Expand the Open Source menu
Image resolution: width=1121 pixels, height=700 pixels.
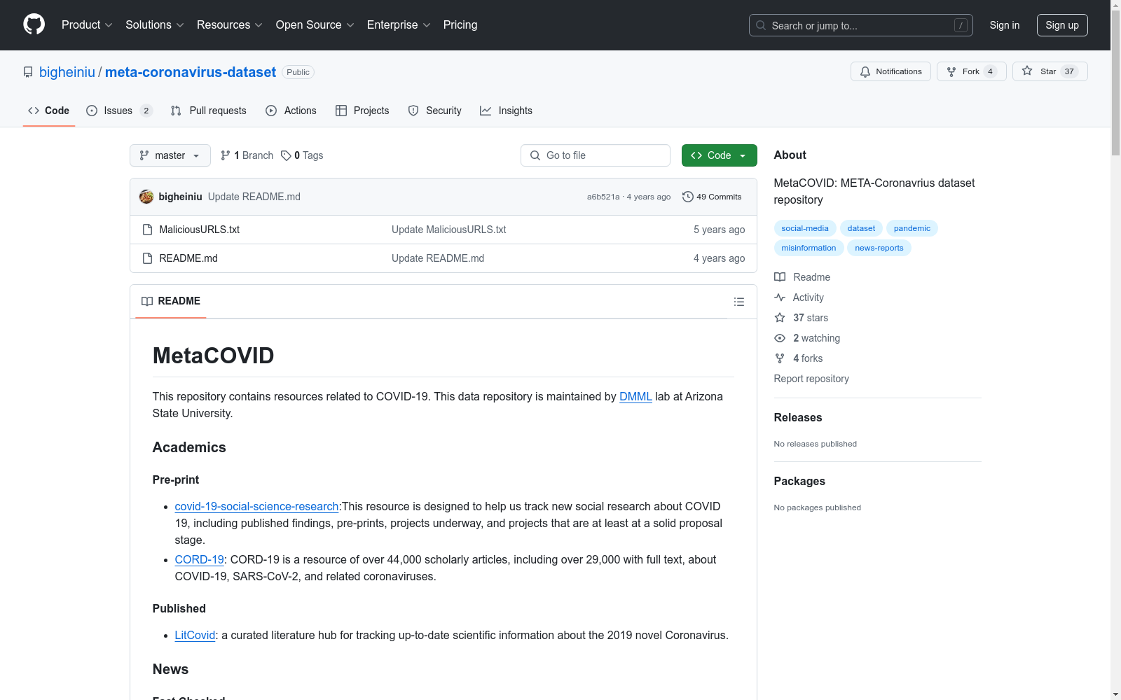point(315,25)
